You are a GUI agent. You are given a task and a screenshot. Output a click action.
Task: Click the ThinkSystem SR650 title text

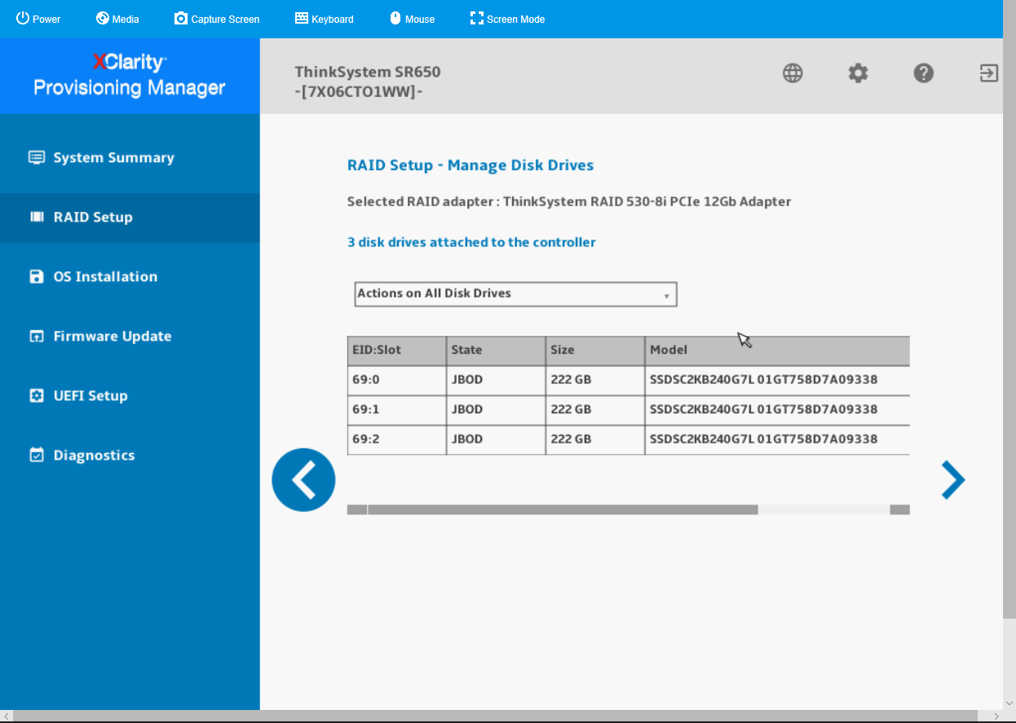[368, 72]
